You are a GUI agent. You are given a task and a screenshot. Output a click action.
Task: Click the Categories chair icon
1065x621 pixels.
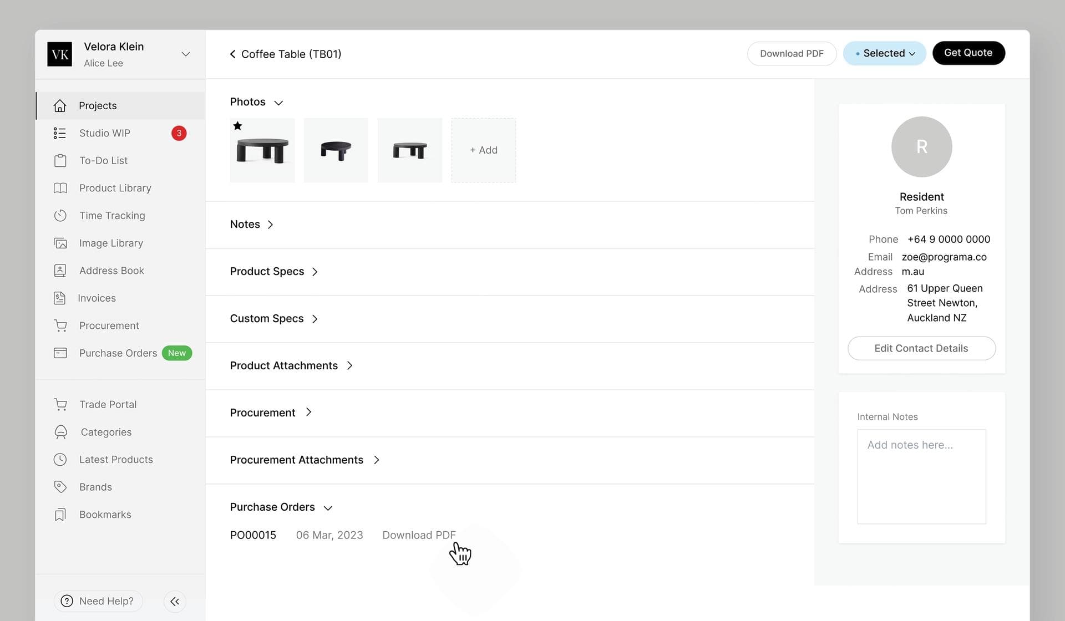pyautogui.click(x=60, y=432)
